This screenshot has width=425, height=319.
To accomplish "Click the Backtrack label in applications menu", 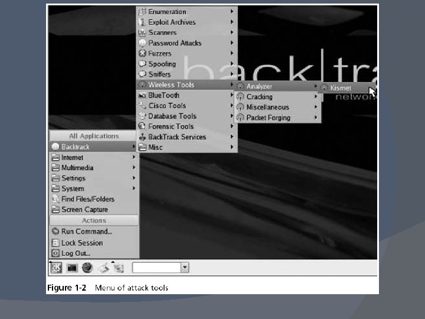I will (x=75, y=147).
